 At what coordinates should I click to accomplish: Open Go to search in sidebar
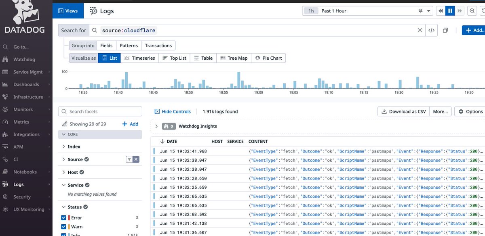(x=21, y=47)
